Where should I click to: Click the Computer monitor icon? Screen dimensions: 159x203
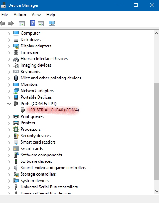click(16, 33)
